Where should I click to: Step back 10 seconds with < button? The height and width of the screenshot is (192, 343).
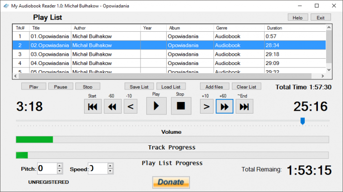point(130,106)
